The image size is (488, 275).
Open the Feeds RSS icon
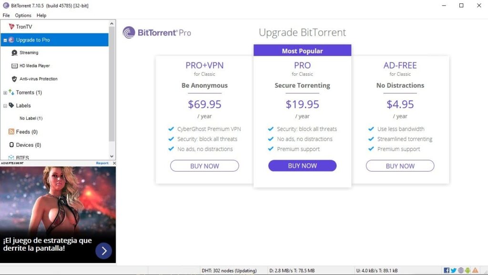(x=12, y=132)
